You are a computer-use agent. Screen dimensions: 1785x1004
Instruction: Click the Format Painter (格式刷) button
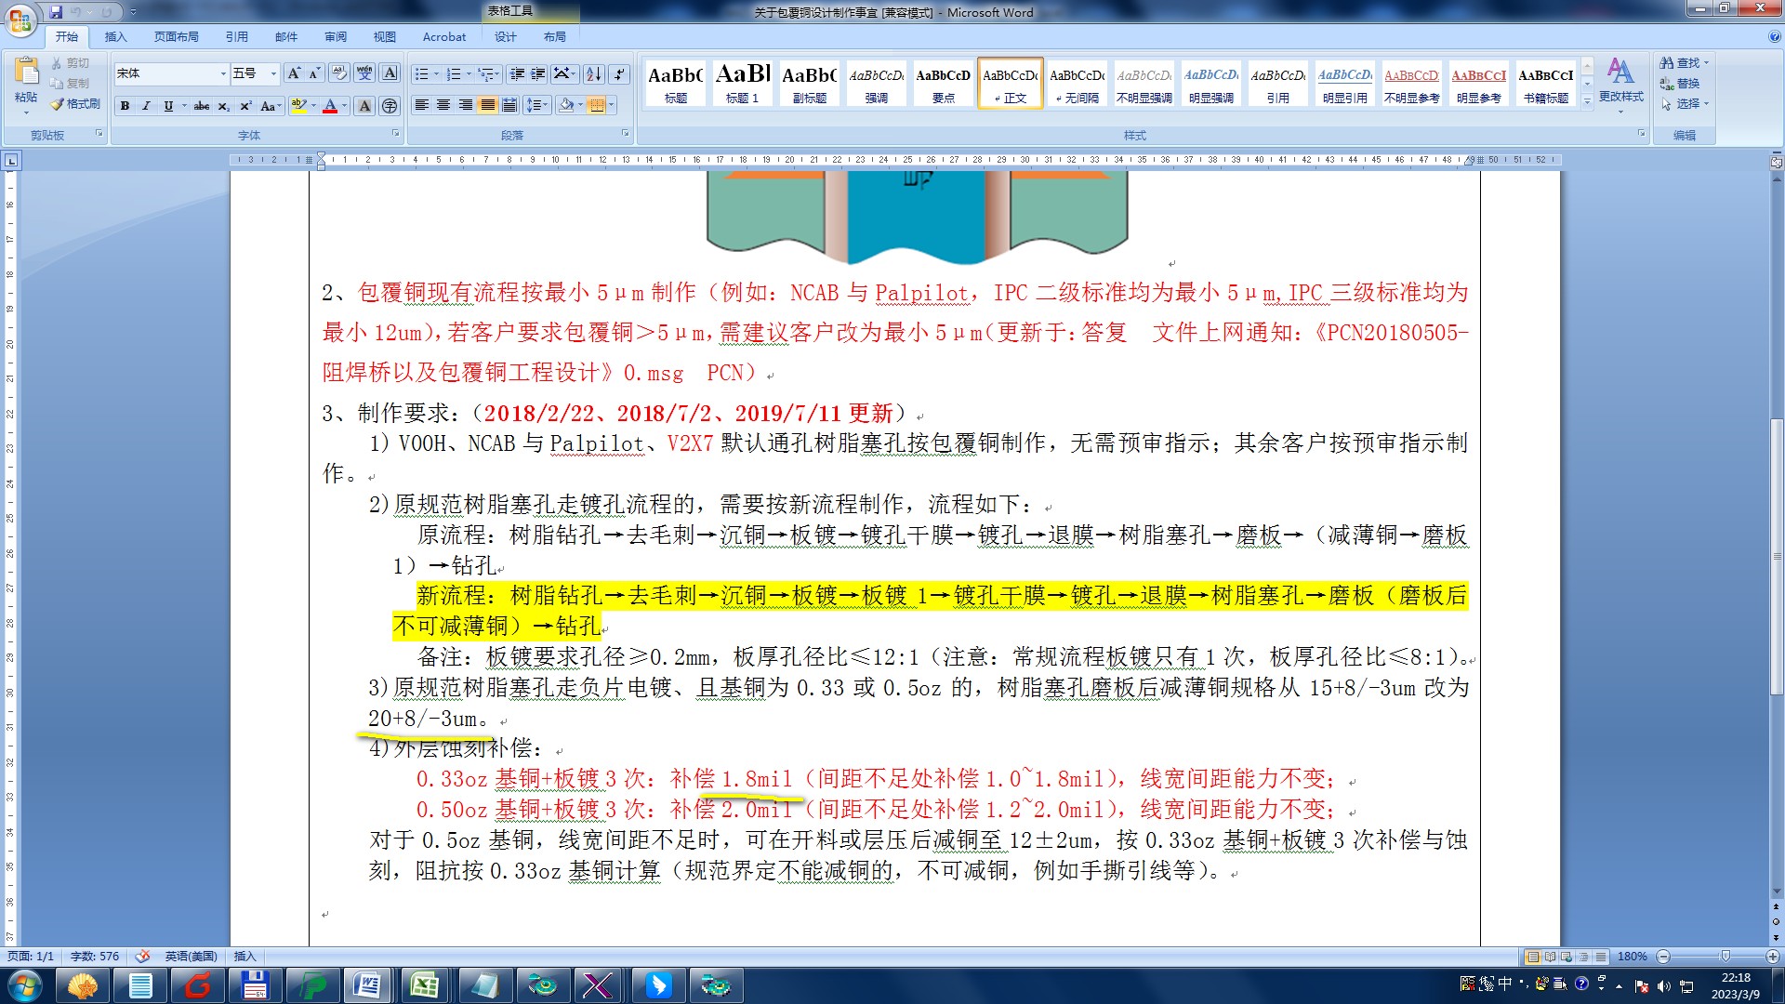[76, 104]
